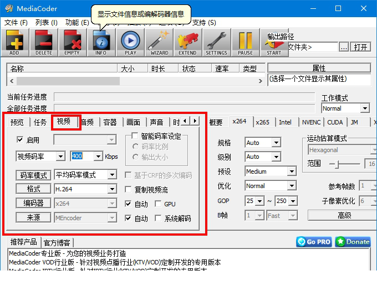Screen dimensions: 377x281
Task: Click the Donate badge
Action: 353,242
